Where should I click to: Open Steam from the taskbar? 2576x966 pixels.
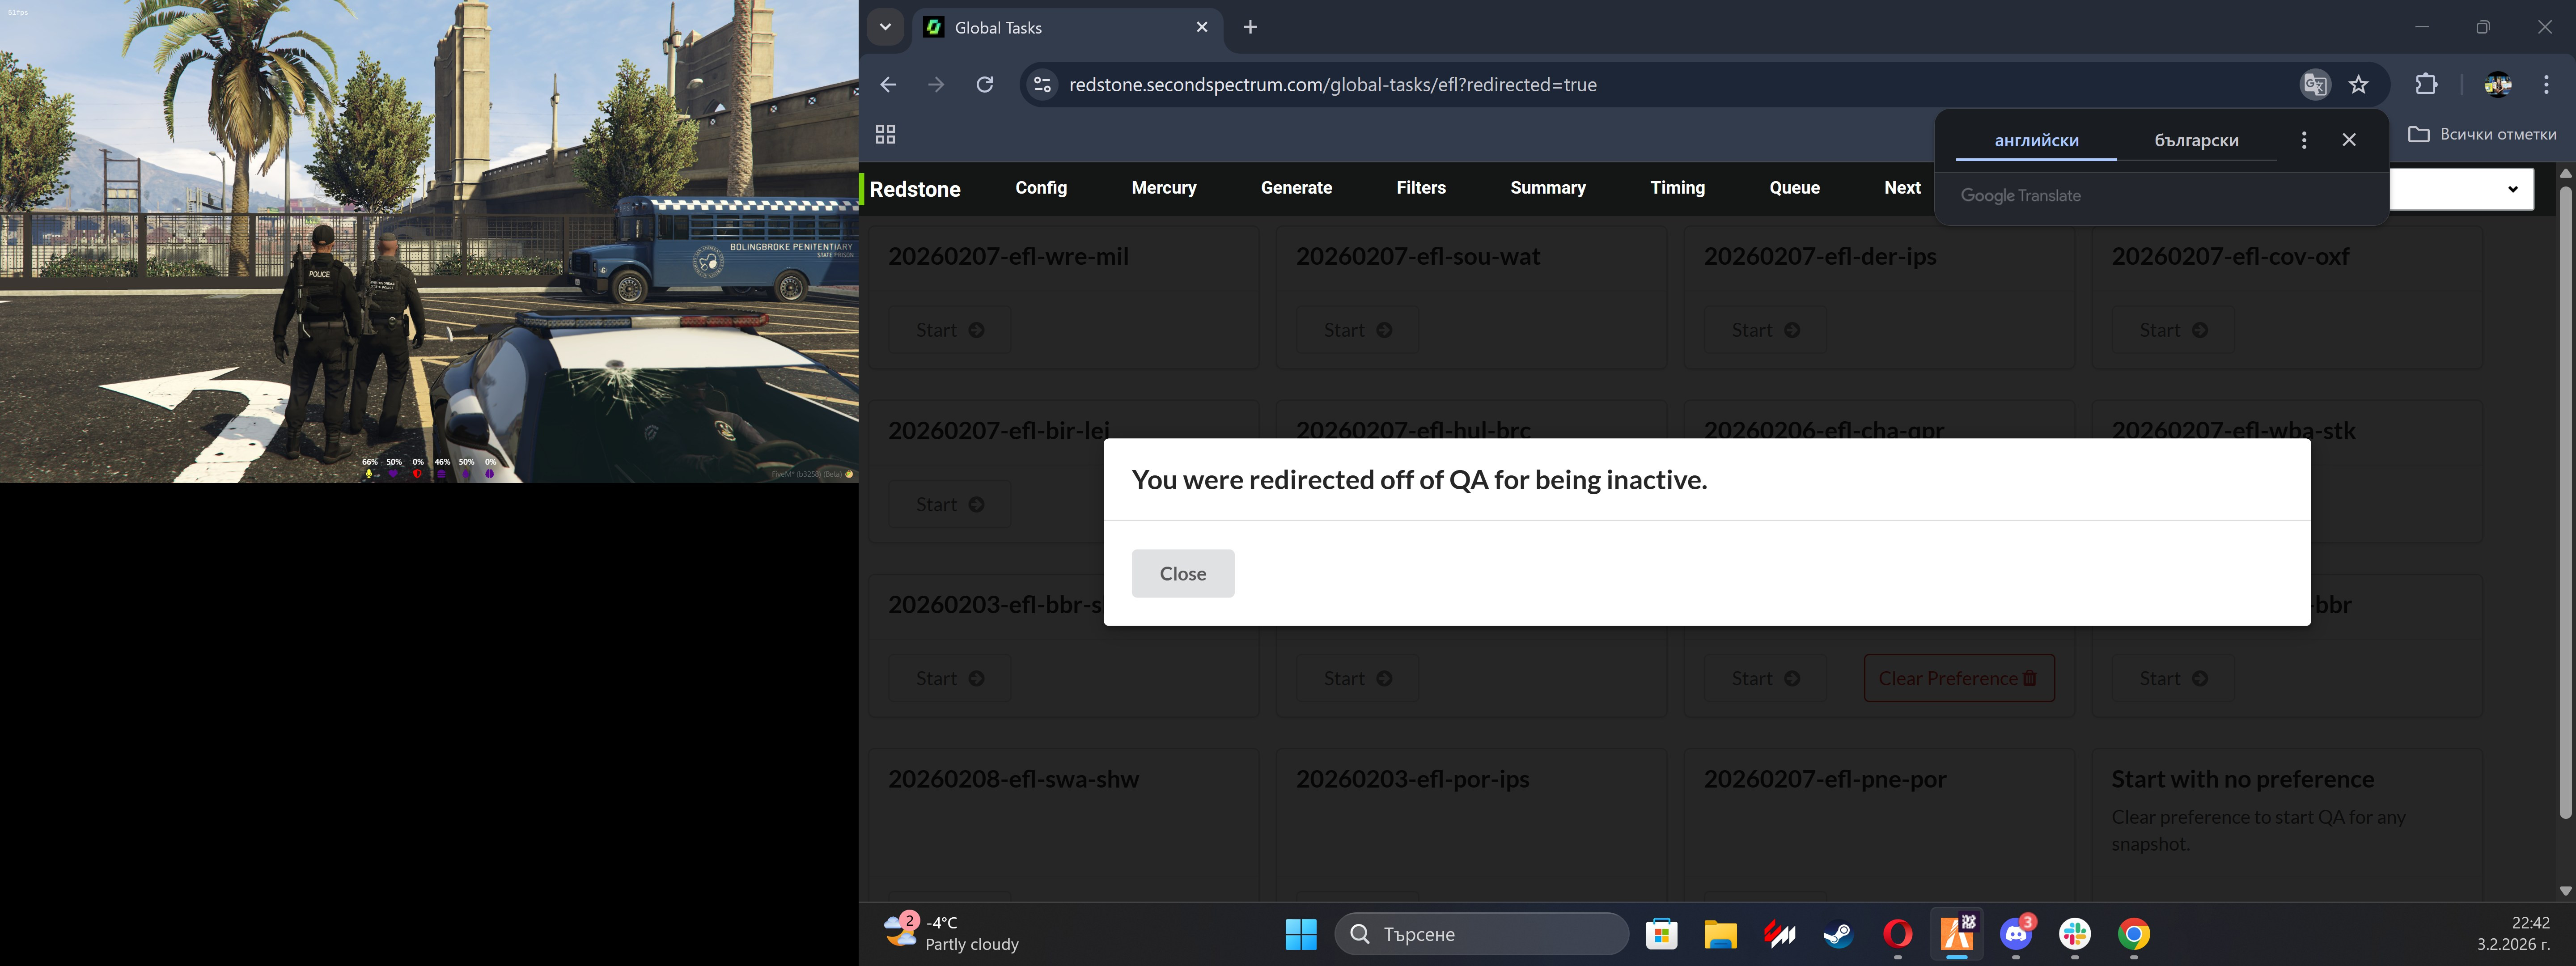pyautogui.click(x=1838, y=934)
